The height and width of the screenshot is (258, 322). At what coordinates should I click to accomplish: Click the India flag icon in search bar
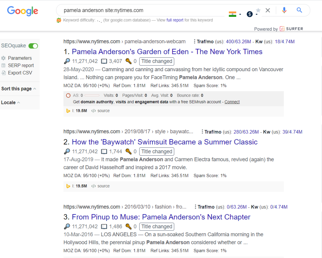click(232, 14)
